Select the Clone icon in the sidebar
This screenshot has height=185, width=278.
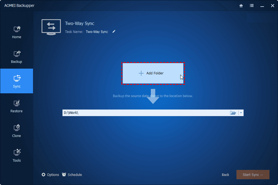tap(17, 128)
